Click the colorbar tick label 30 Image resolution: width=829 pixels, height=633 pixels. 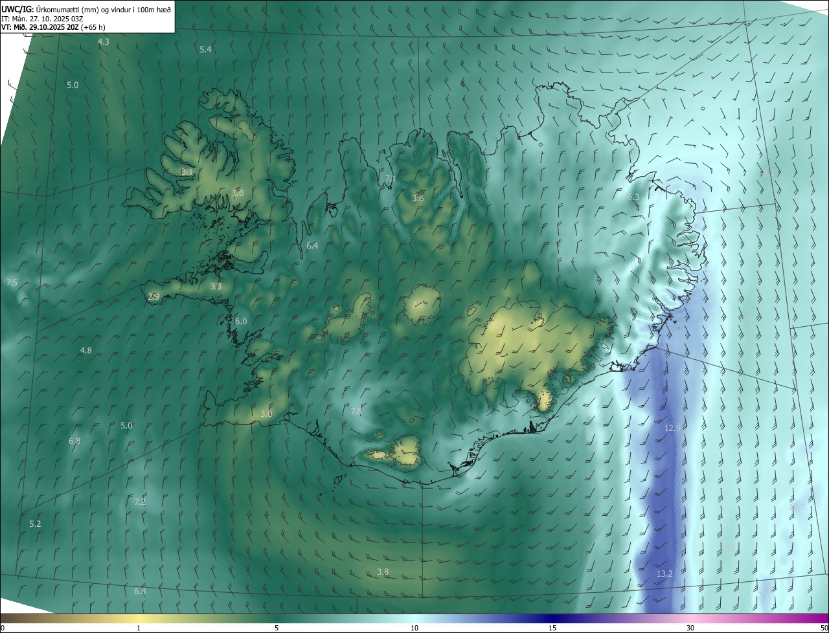(x=690, y=628)
